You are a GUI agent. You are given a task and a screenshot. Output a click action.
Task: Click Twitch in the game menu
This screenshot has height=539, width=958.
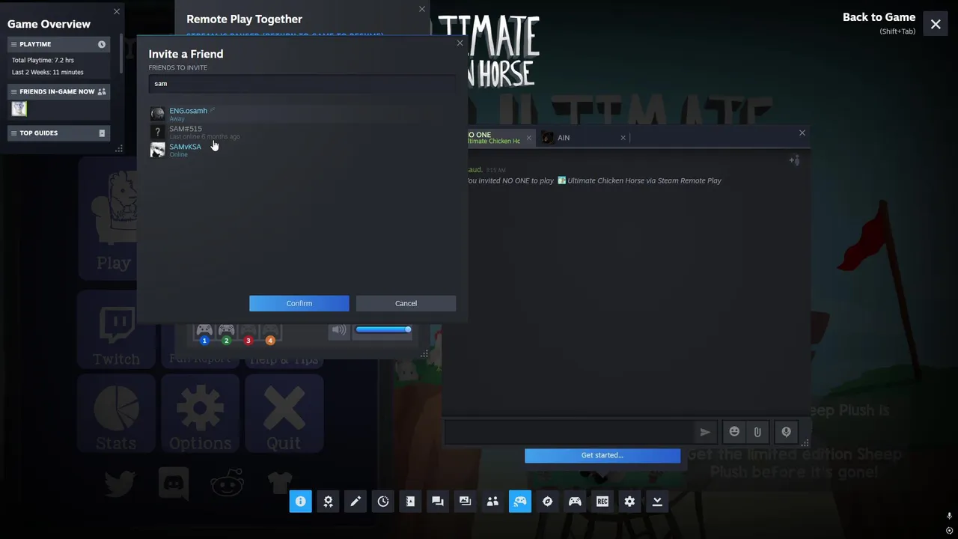tap(116, 330)
